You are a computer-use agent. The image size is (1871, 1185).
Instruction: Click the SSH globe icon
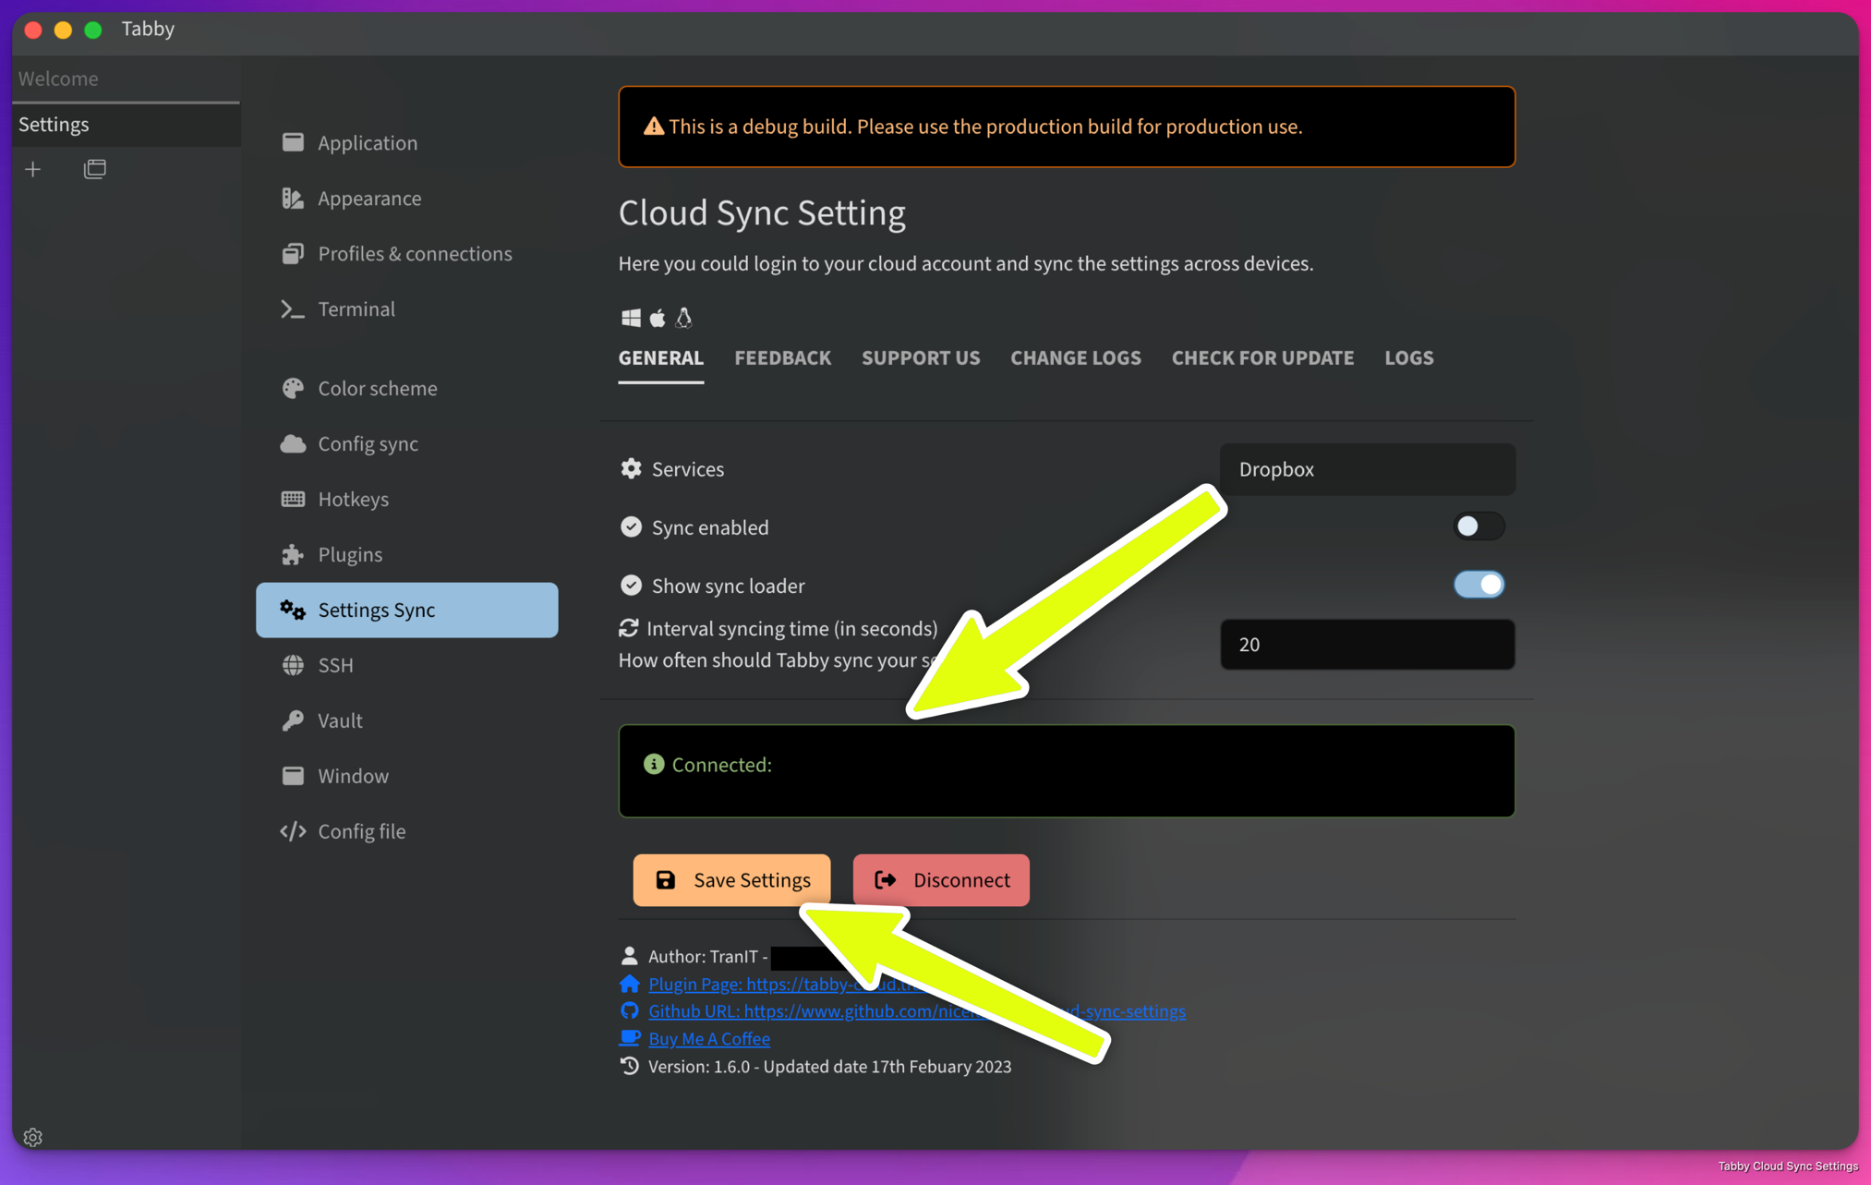293,664
